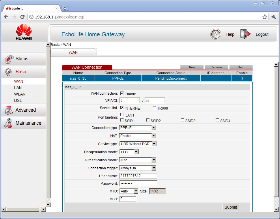Open the Advanced menu section
Viewport: 280px width, 219px height.
click(25, 110)
